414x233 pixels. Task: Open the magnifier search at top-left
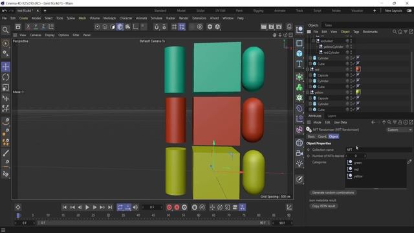(5, 30)
